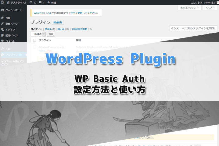Click the pin icon beside 商標ページ
Image resolution: width=219 pixels, height=146 pixels.
coord(2,23)
